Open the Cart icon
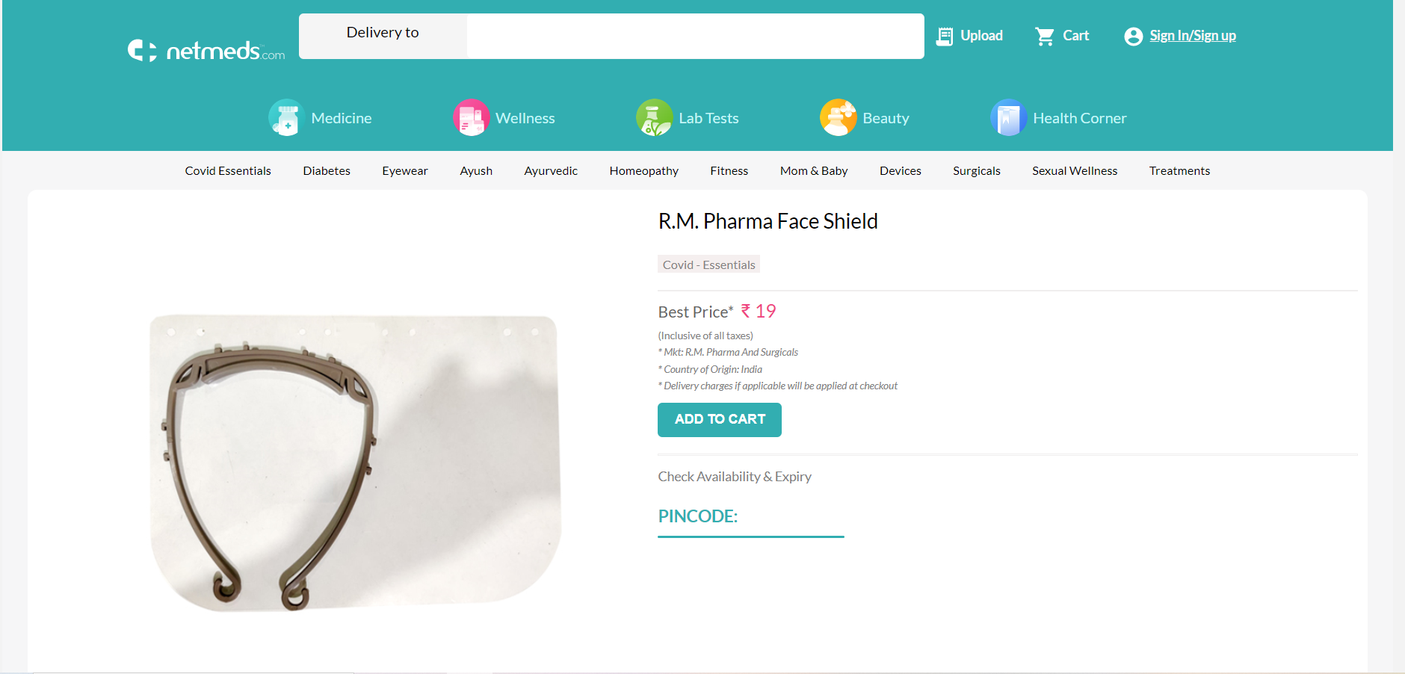Image resolution: width=1405 pixels, height=674 pixels. click(x=1045, y=35)
